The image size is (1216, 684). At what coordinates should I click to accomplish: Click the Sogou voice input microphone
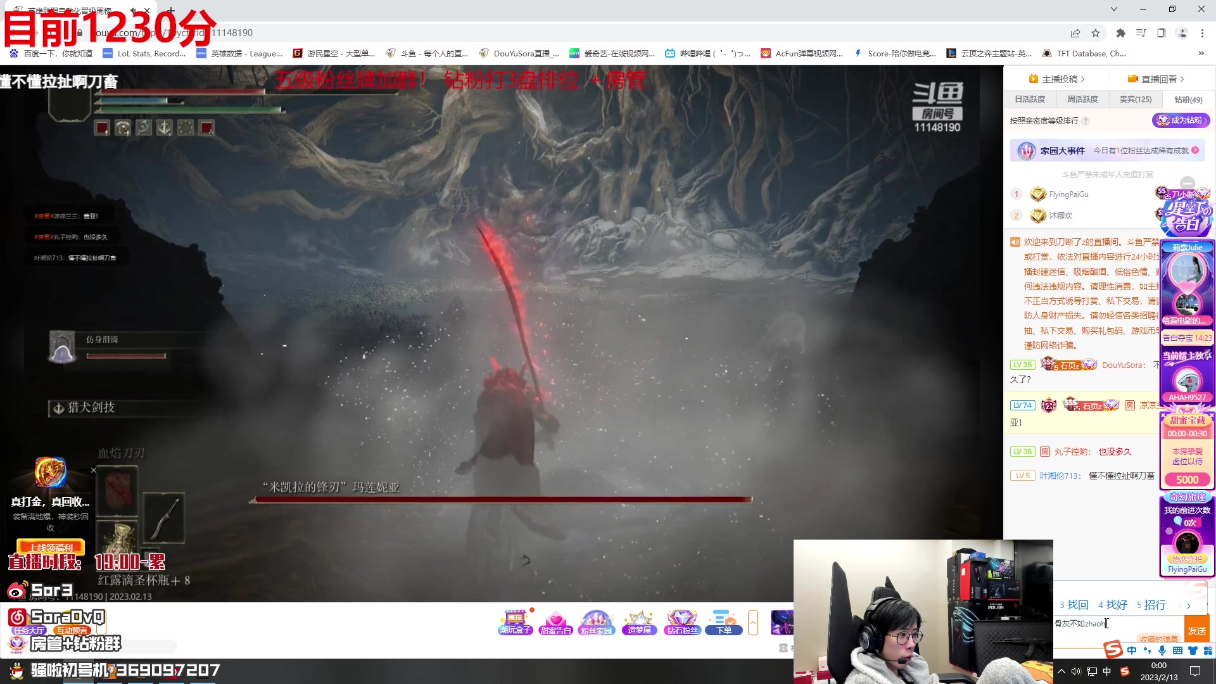click(x=1162, y=650)
